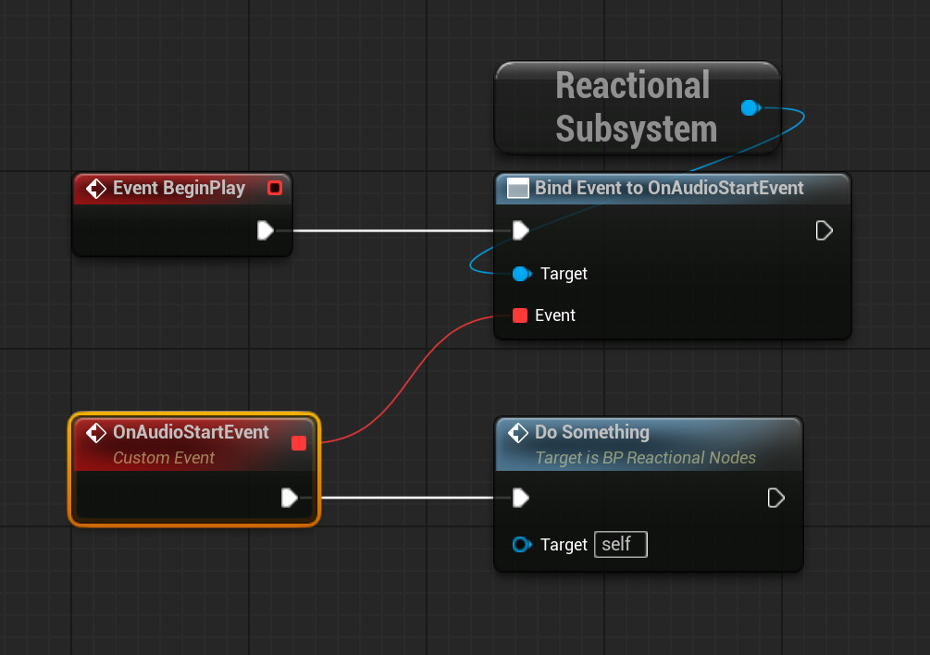Click the Bind Event node header icon
930x655 pixels.
(518, 189)
